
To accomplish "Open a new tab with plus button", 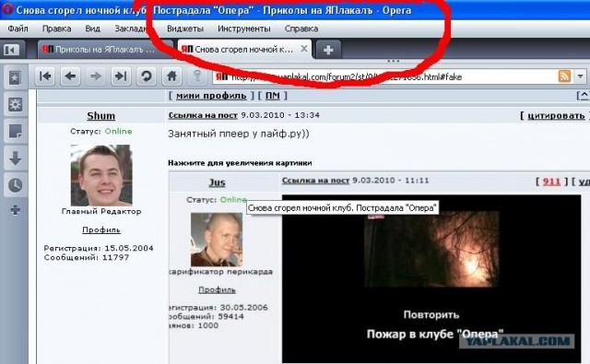I will tap(328, 50).
